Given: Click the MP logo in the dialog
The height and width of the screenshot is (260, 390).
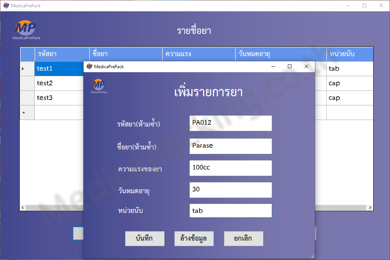Looking at the screenshot, I should pyautogui.click(x=99, y=86).
